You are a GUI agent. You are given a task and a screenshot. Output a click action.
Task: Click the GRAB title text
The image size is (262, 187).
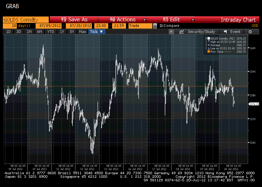coord(12,6)
